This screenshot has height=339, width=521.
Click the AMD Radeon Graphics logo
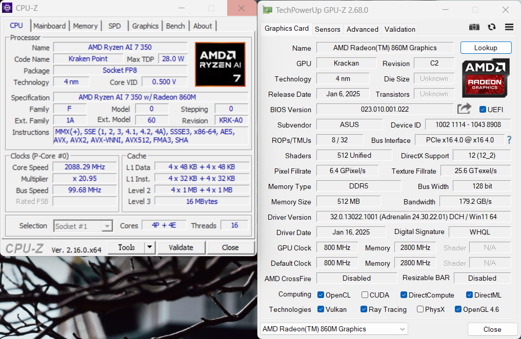point(486,78)
